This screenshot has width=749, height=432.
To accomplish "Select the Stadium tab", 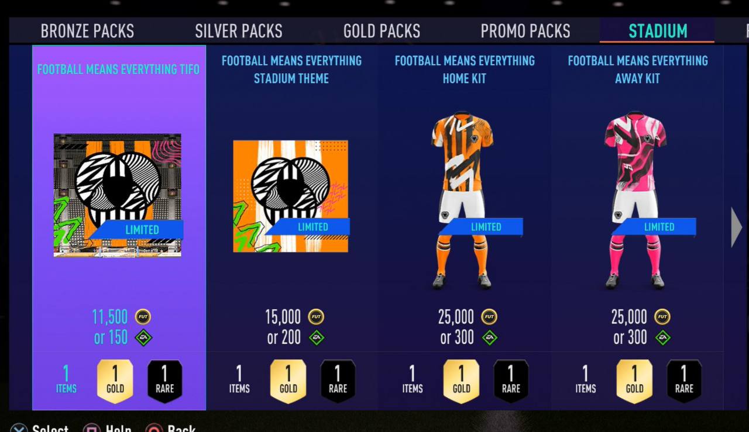I will [x=658, y=31].
